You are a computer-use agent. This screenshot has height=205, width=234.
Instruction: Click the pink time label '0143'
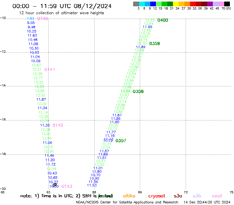[67, 186]
